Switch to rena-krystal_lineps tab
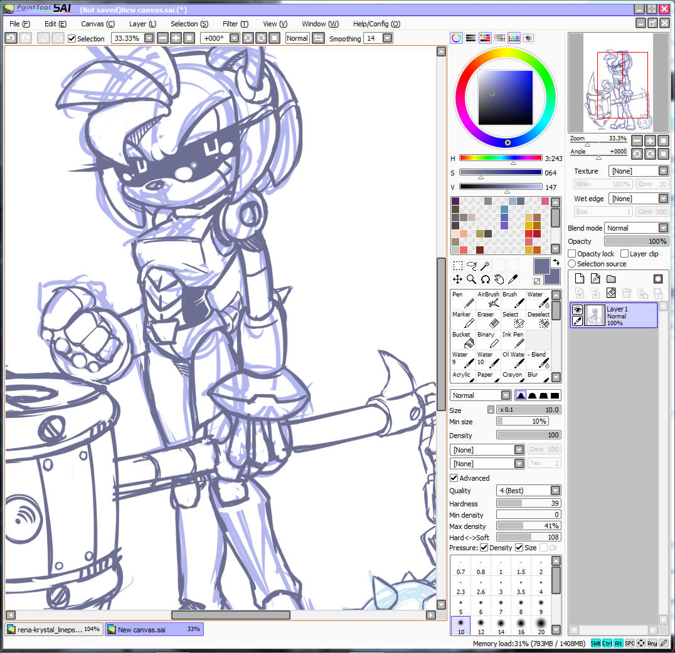Image resolution: width=675 pixels, height=653 pixels. point(54,629)
